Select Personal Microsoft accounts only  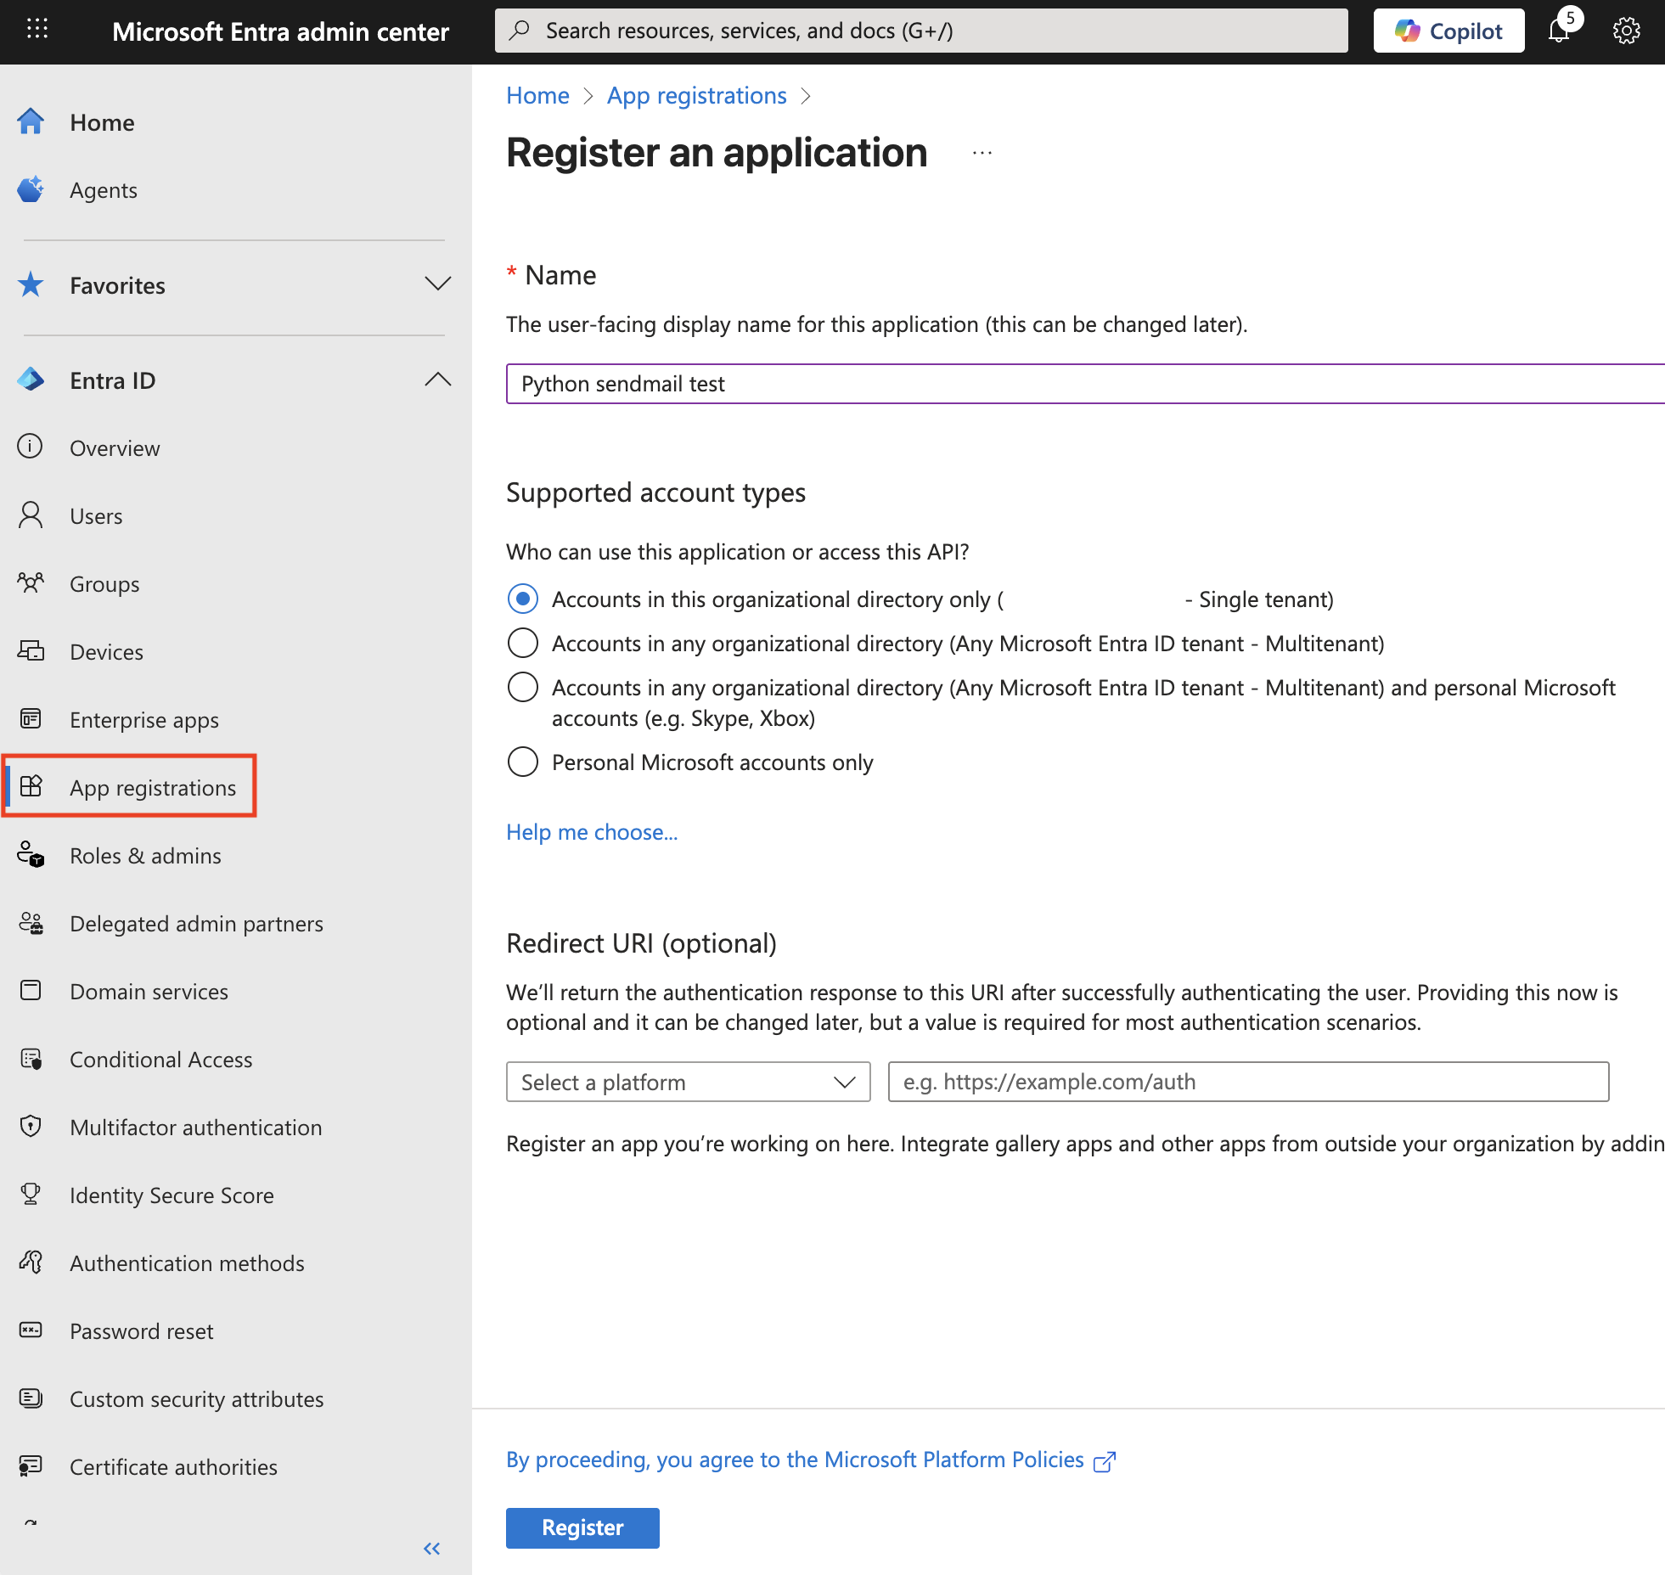click(523, 762)
